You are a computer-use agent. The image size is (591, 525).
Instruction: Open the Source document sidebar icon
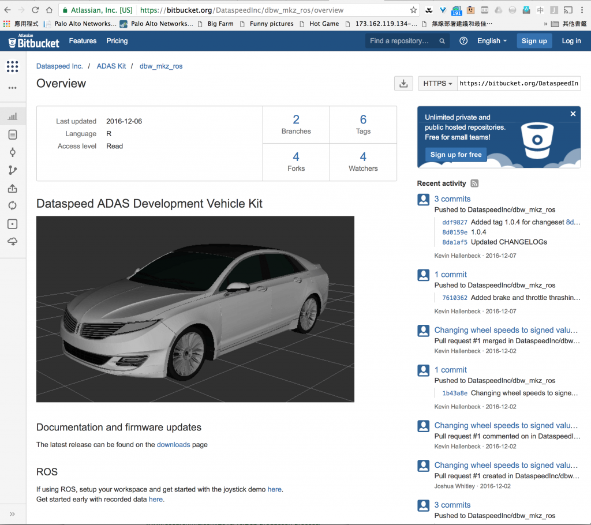(x=13, y=134)
